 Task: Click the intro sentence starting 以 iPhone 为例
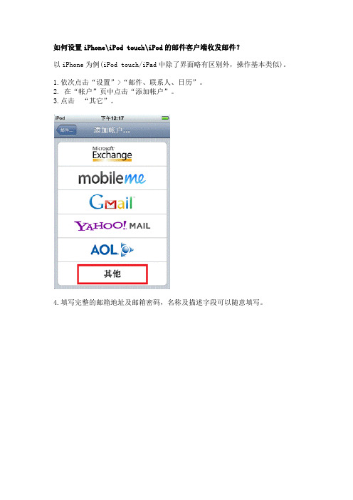click(170, 65)
